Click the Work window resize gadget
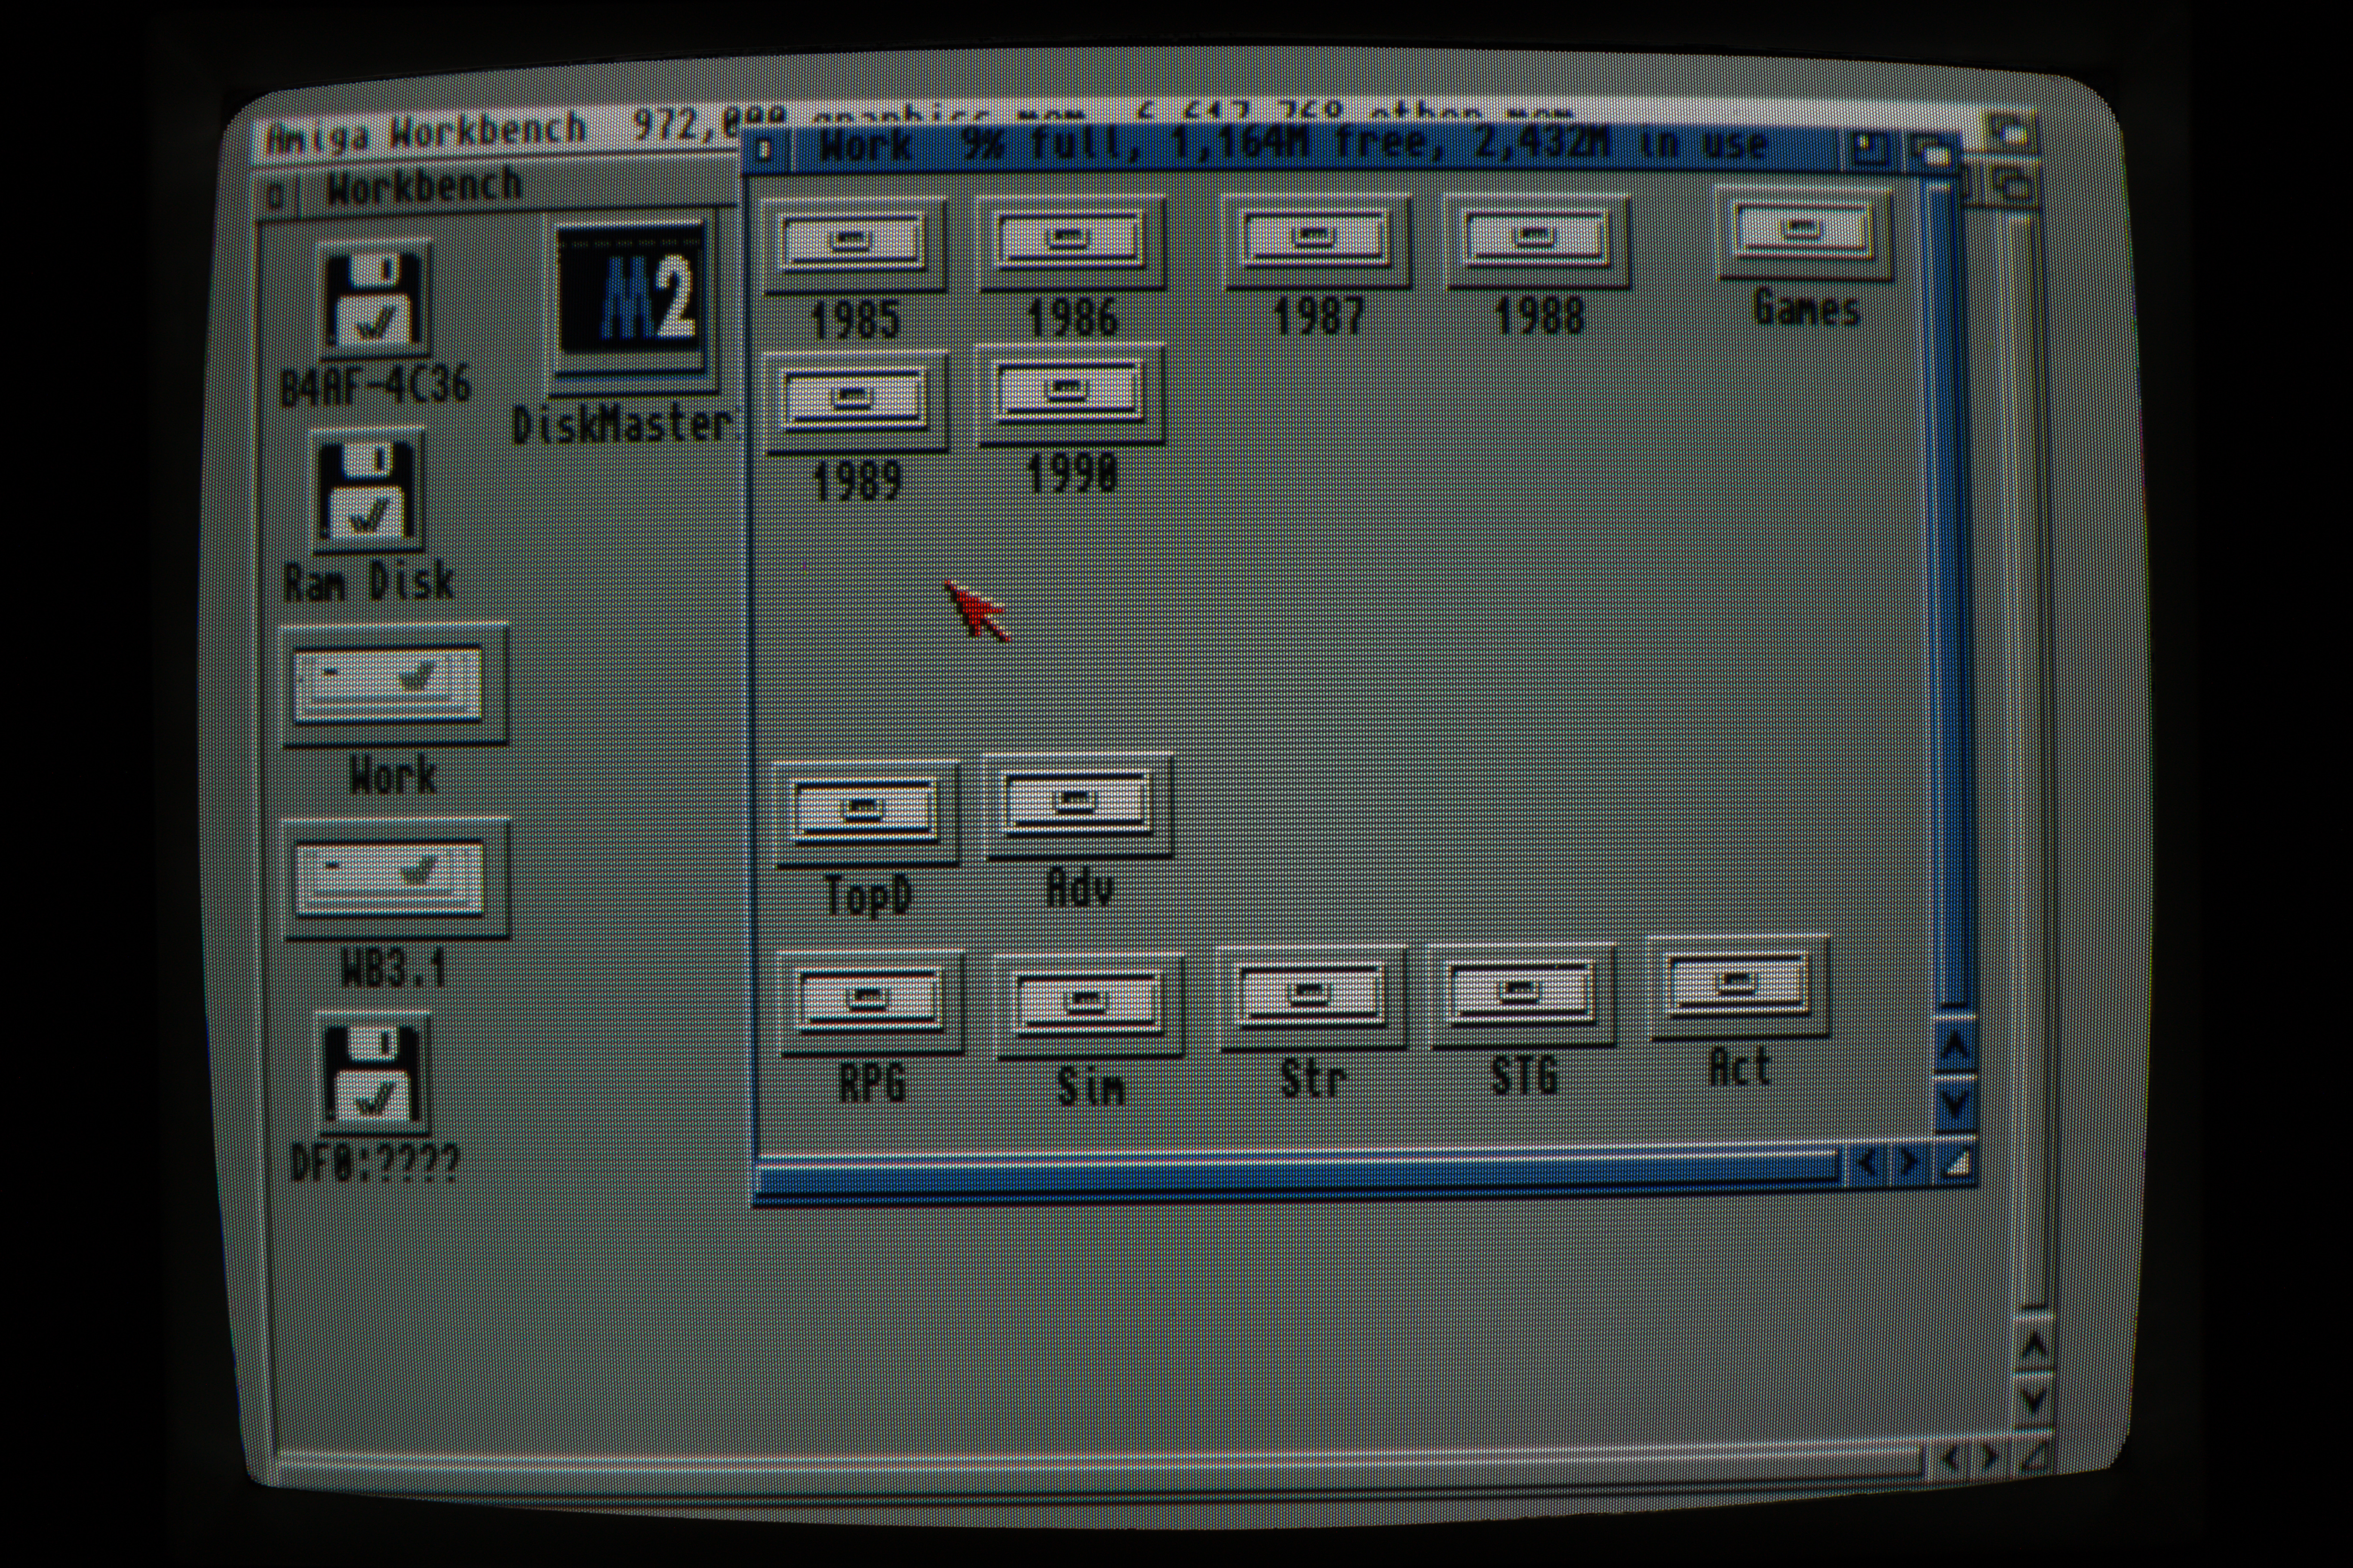The height and width of the screenshot is (1568, 2353). point(1958,1163)
